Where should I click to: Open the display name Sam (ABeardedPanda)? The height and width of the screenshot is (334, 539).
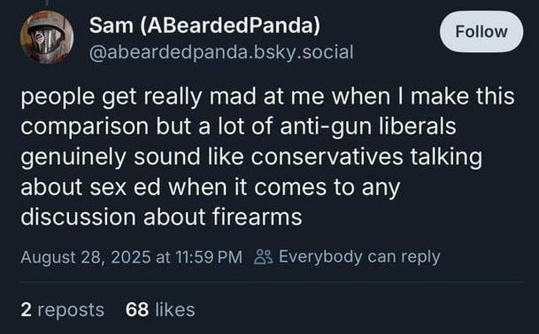point(204,26)
